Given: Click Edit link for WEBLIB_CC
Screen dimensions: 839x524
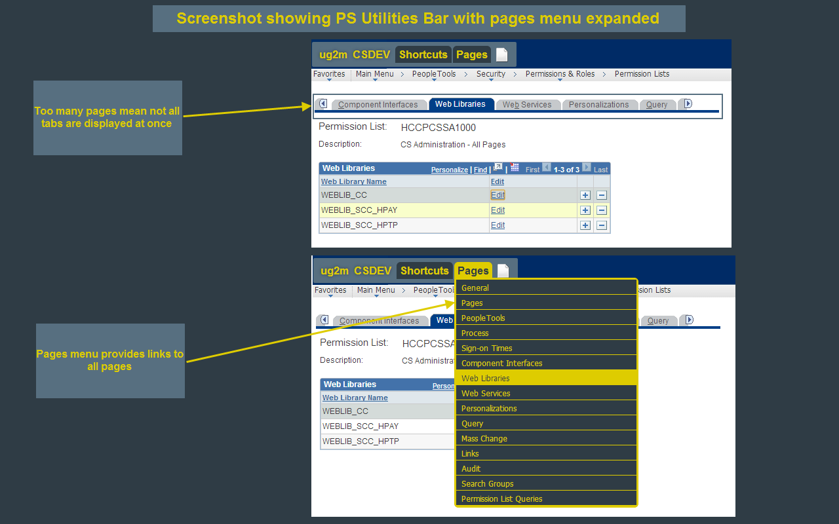Looking at the screenshot, I should (497, 195).
